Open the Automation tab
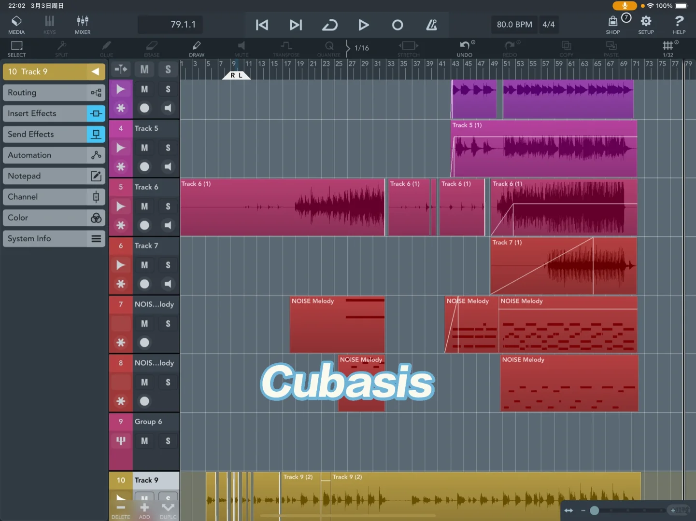696x521 pixels. click(x=54, y=155)
